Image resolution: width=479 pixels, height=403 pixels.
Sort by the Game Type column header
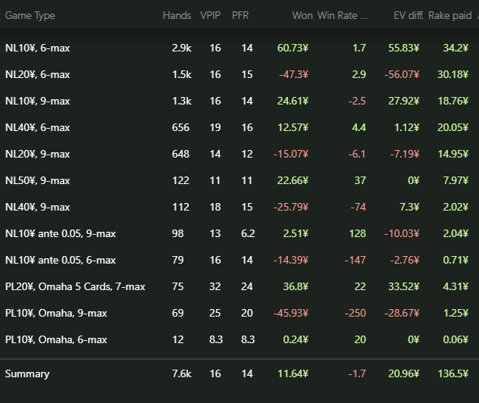coord(30,15)
